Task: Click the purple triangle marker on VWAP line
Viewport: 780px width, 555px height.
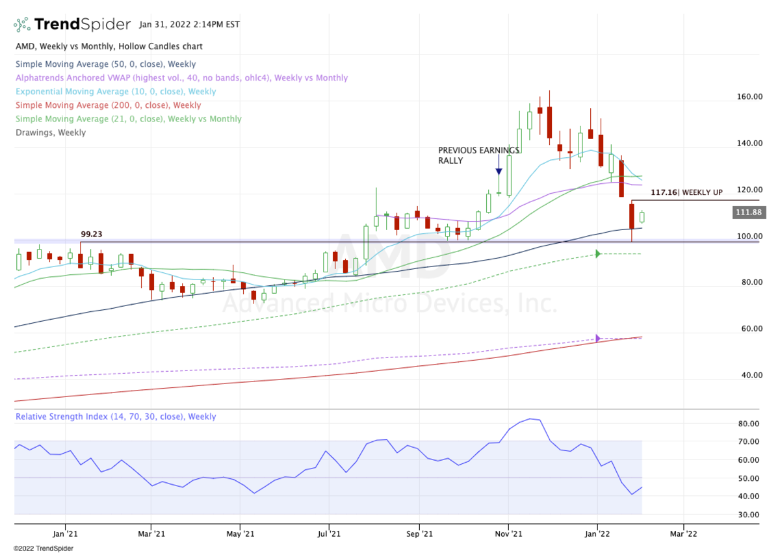Action: (597, 338)
